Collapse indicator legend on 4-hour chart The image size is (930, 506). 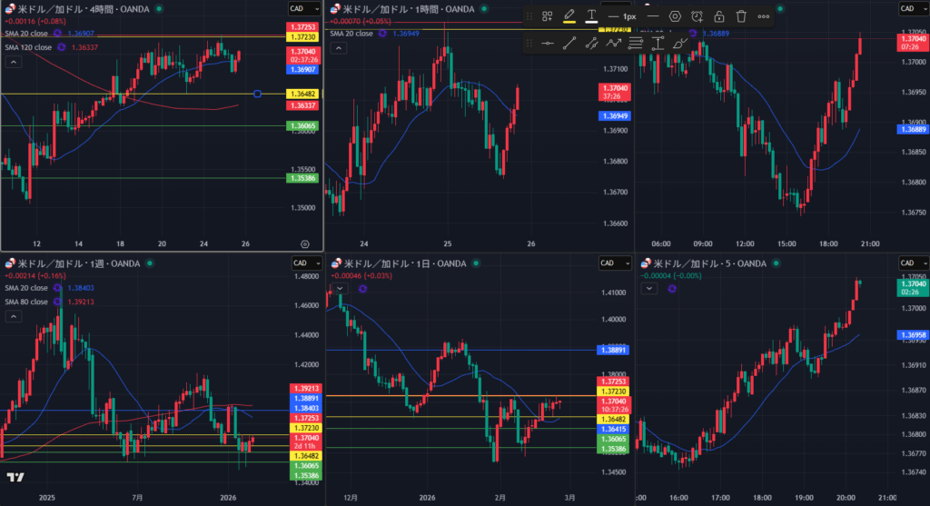pyautogui.click(x=14, y=63)
